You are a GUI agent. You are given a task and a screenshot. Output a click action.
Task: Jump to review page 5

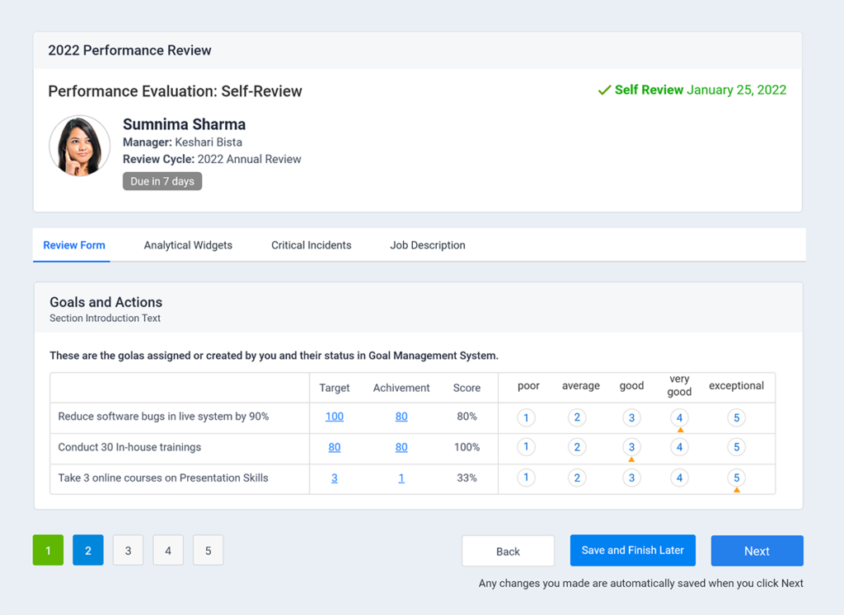pyautogui.click(x=208, y=550)
